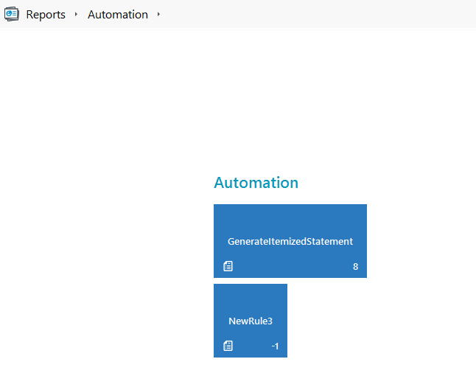Open the NewRule3 tile
Viewport: 476px width, 373px height.
[250, 321]
